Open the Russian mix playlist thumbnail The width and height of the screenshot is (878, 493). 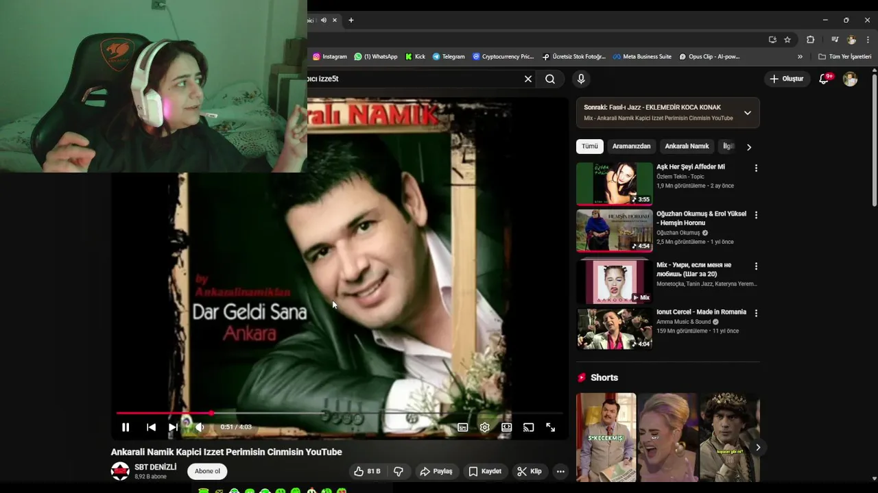coord(615,281)
